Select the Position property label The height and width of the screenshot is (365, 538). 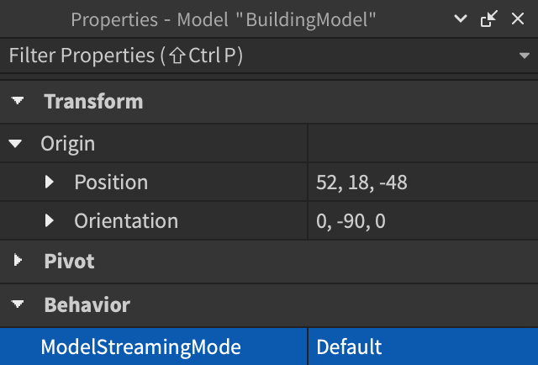click(x=110, y=182)
